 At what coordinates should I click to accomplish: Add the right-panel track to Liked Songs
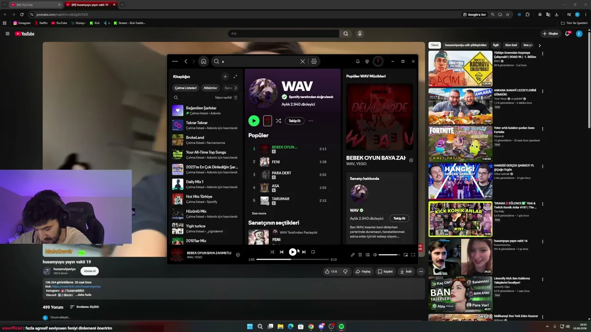point(411,160)
